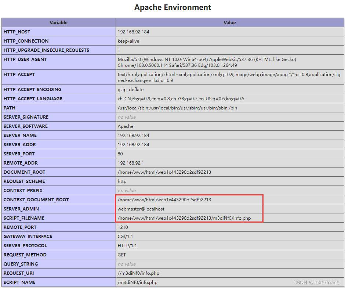This screenshot has width=345, height=288.
Task: Select the remote port value 1210
Action: [123, 227]
